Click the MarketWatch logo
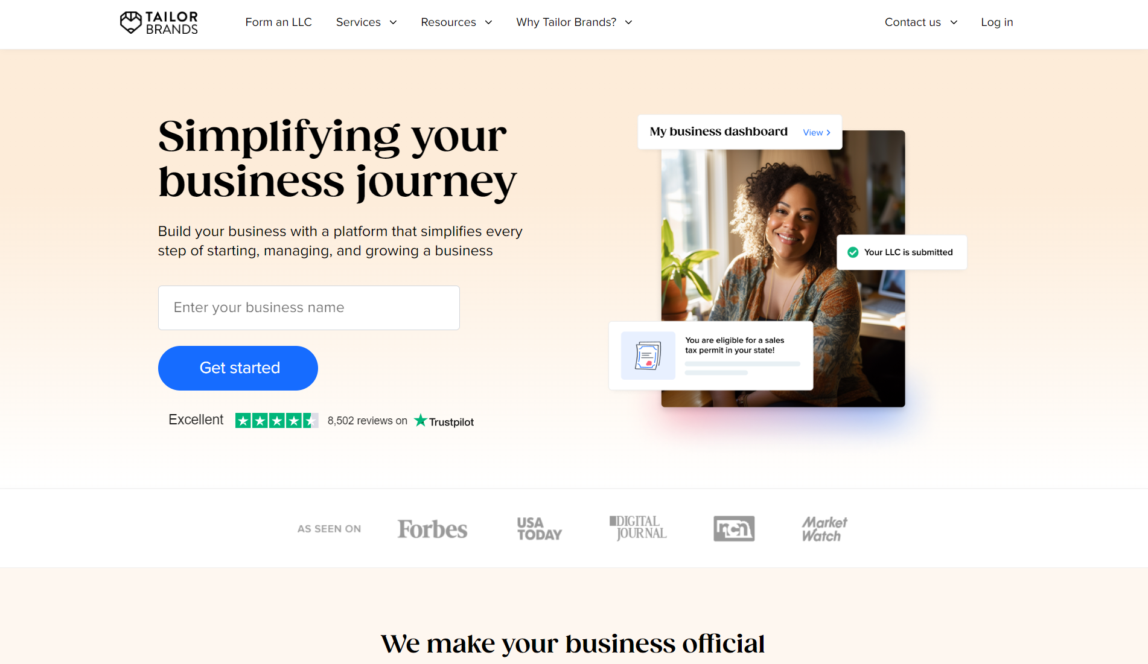Viewport: 1148px width, 664px height. [824, 529]
